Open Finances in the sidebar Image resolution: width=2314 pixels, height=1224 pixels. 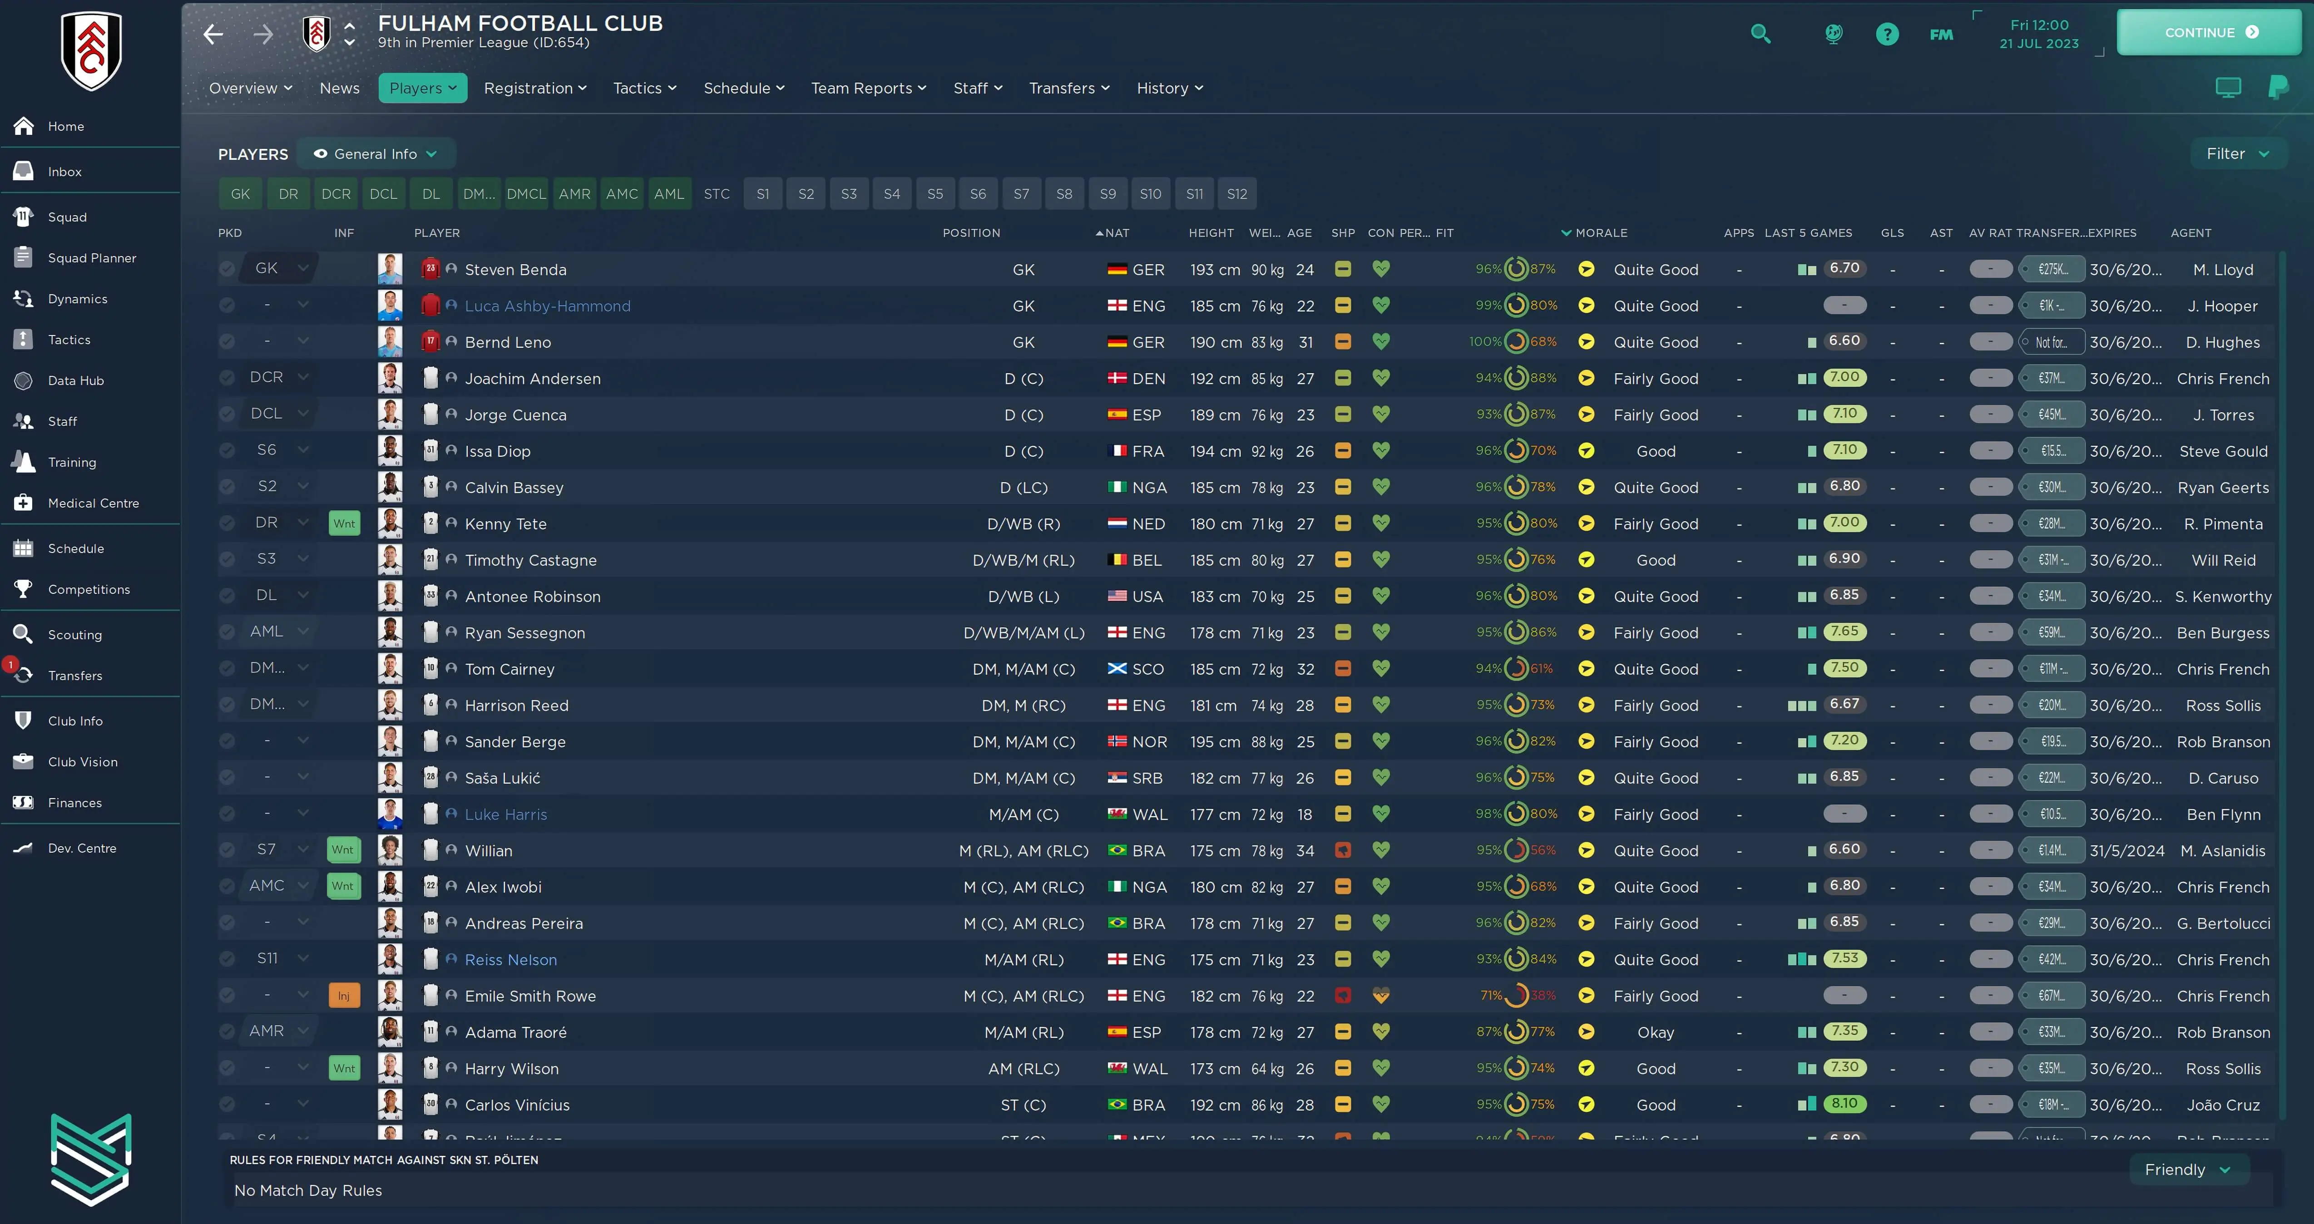click(74, 802)
